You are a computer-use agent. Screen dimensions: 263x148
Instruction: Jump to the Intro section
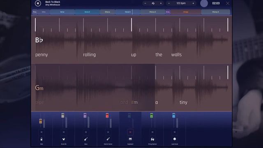click(44, 12)
